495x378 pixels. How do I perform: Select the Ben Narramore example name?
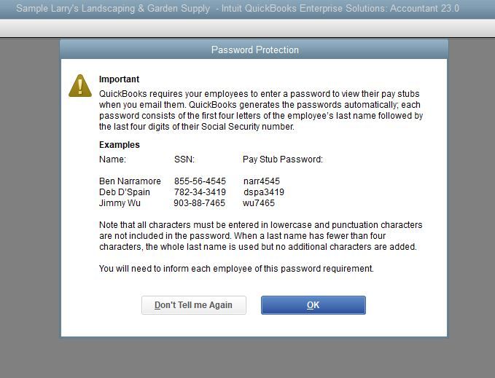coord(130,181)
